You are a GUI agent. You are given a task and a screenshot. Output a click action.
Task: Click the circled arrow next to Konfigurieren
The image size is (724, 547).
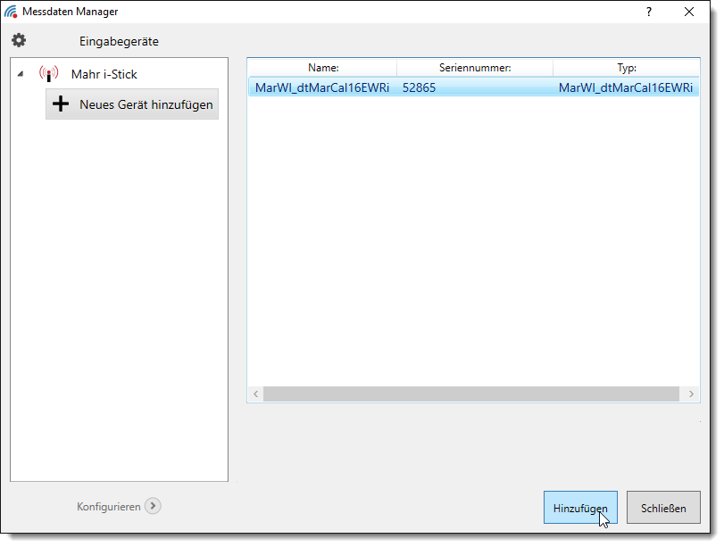(153, 506)
